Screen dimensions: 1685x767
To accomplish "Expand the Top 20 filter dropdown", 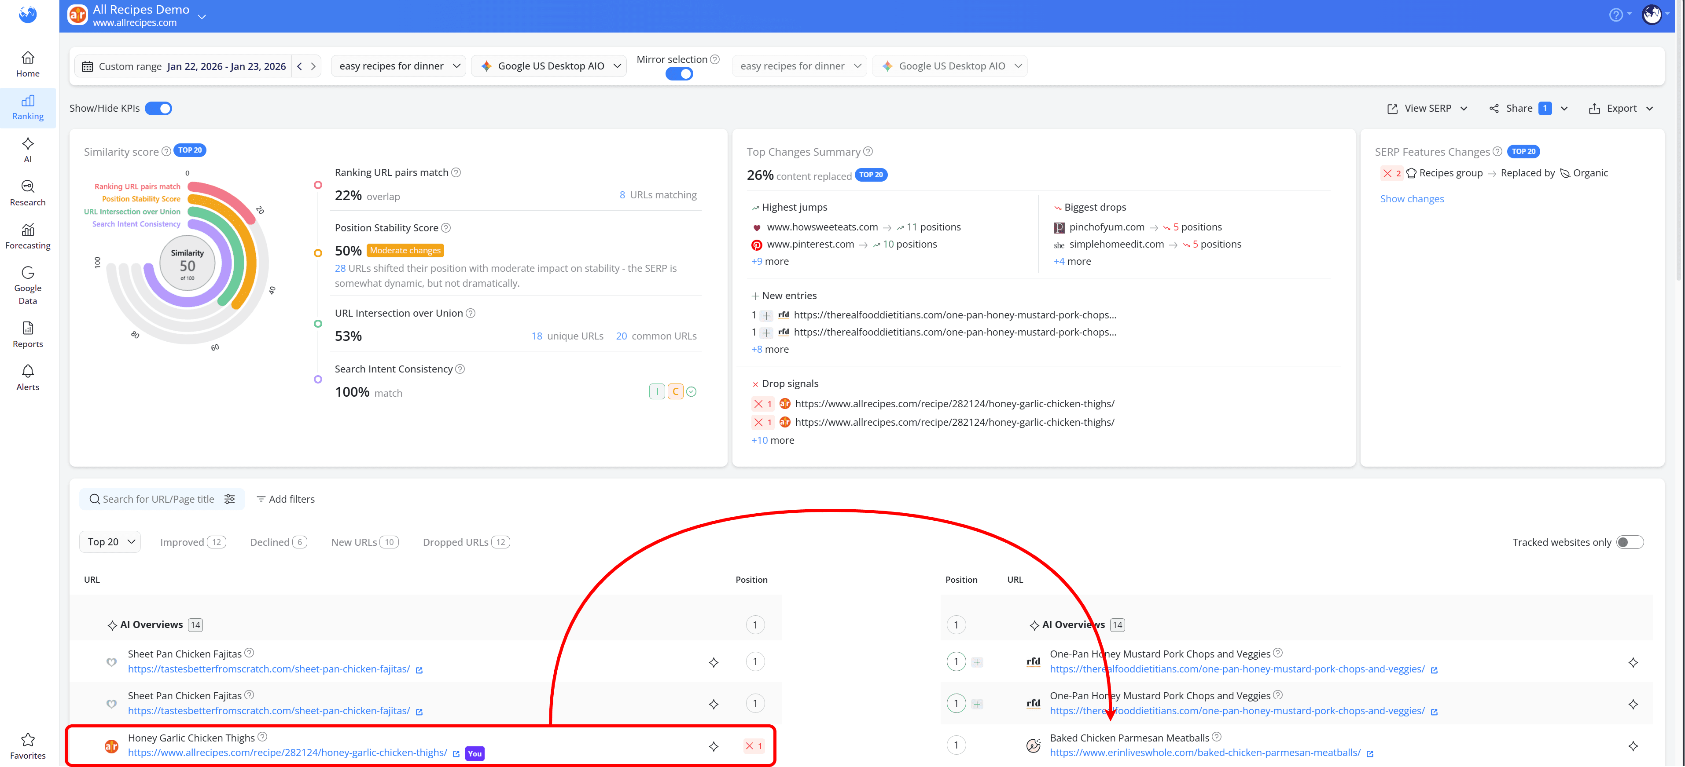I will (109, 541).
